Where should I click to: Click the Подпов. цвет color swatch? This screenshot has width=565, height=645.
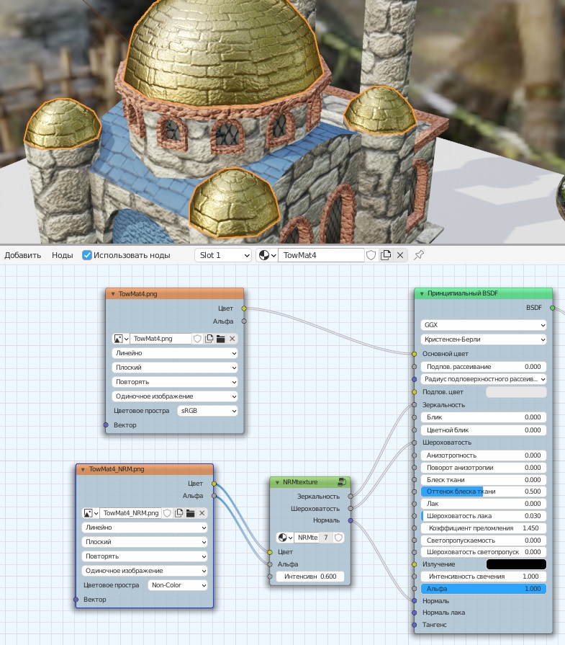click(x=516, y=392)
